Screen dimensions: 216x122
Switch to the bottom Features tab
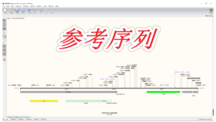pos(29,119)
